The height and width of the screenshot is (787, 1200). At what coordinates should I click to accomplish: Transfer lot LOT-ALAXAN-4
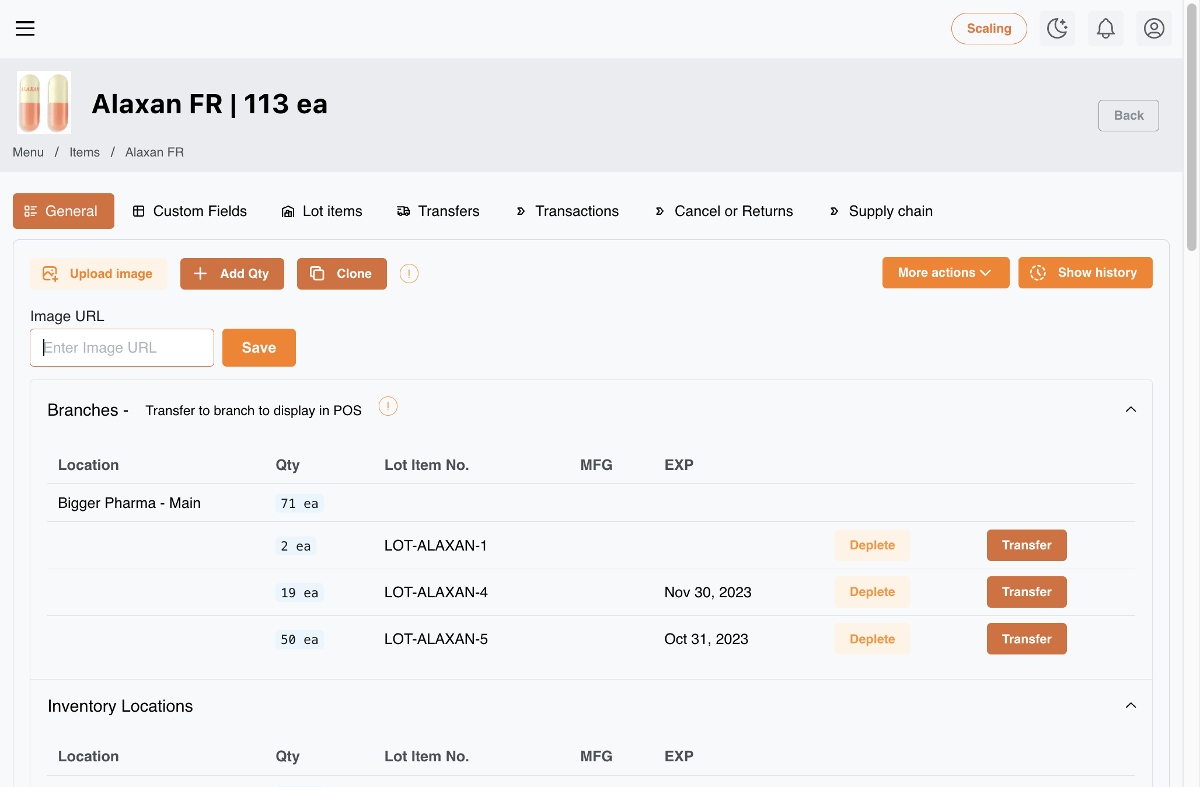(x=1027, y=592)
